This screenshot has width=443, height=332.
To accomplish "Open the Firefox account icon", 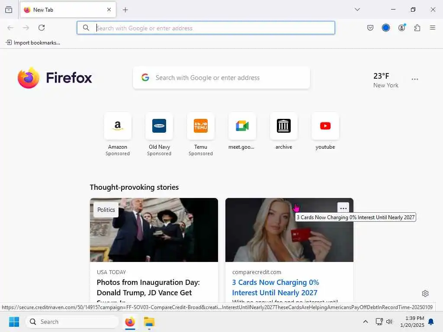I will (401, 28).
